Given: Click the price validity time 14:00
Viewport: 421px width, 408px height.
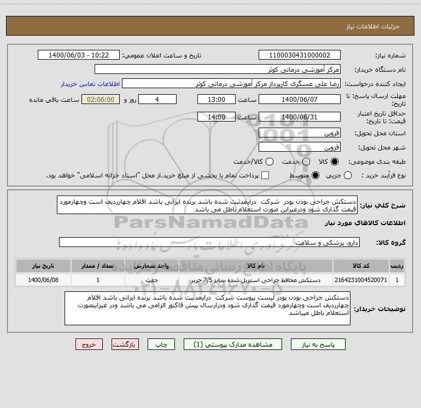Looking at the screenshot, I should pyautogui.click(x=217, y=117).
